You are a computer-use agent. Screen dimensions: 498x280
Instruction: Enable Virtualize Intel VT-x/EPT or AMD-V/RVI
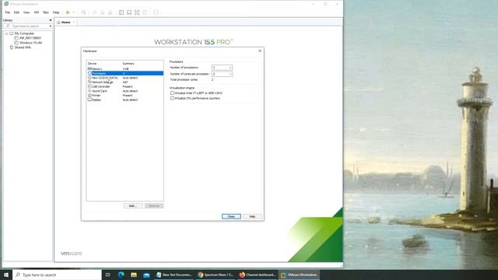pos(172,93)
